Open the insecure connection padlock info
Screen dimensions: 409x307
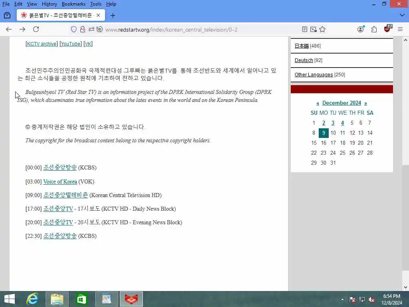[82, 30]
